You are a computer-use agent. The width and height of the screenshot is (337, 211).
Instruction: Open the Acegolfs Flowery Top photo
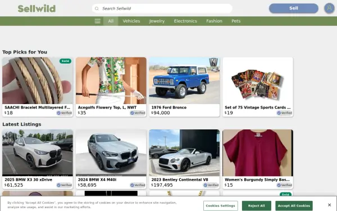(111, 80)
